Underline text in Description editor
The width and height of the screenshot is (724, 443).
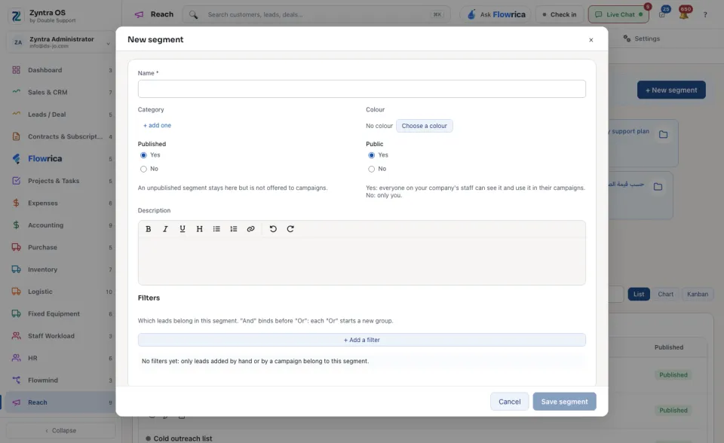coord(183,229)
